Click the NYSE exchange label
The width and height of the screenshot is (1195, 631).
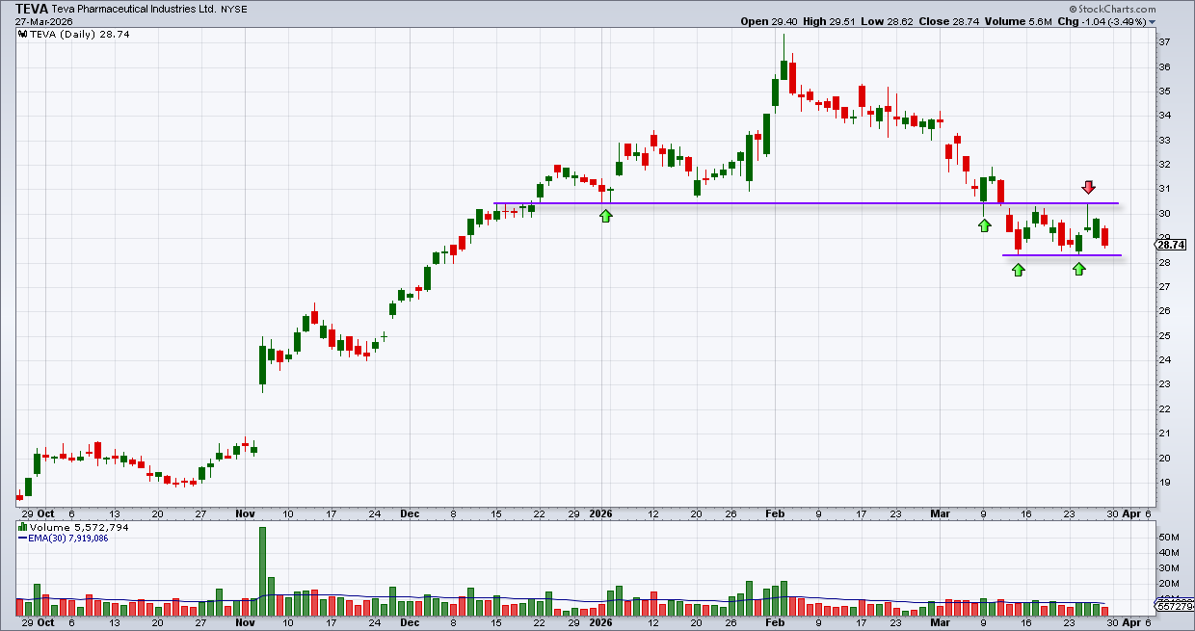[233, 9]
